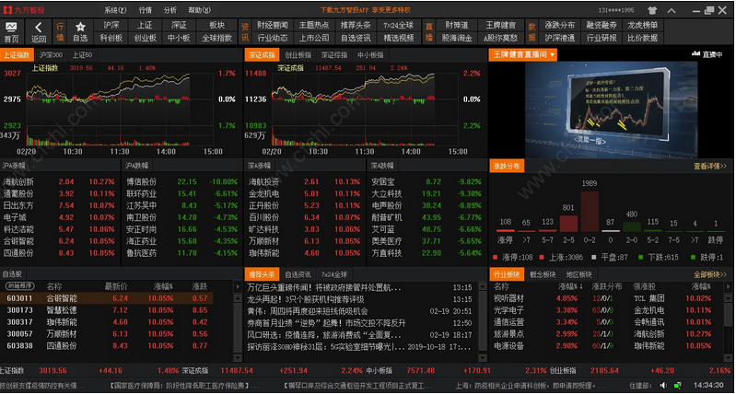Switch to 地区板块 tab

coord(578,274)
